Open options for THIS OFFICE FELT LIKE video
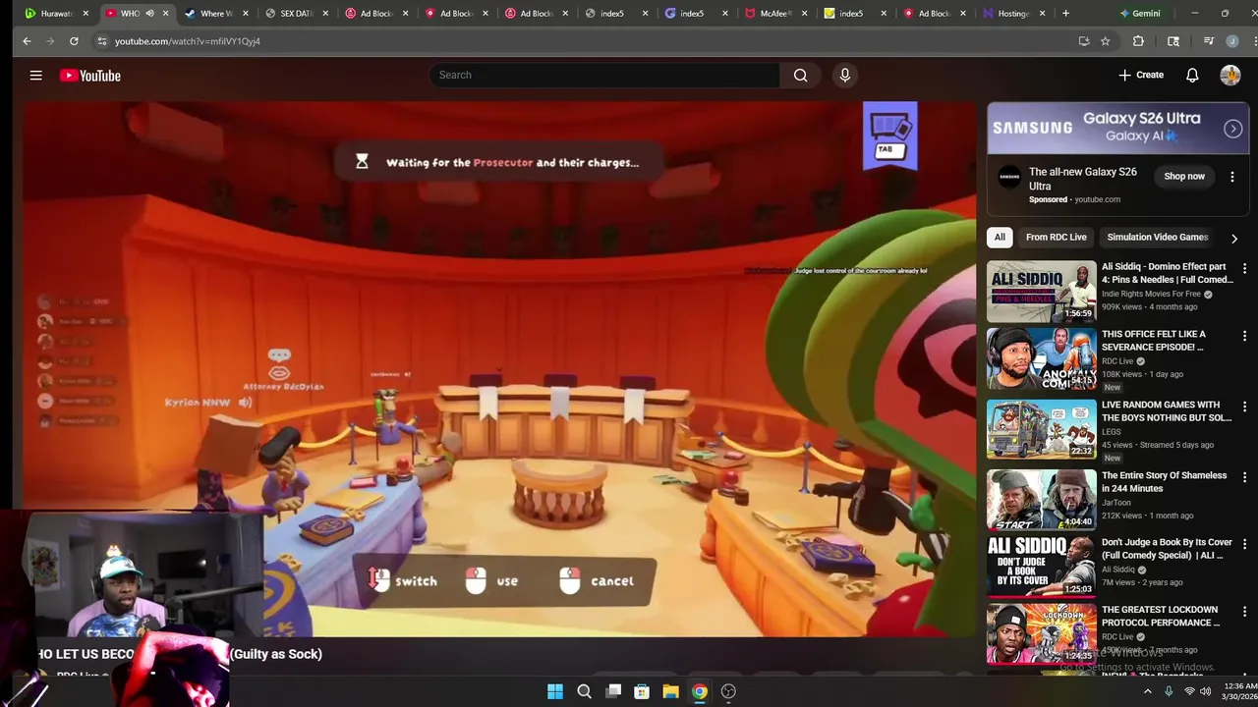This screenshot has width=1258, height=707. [x=1244, y=336]
